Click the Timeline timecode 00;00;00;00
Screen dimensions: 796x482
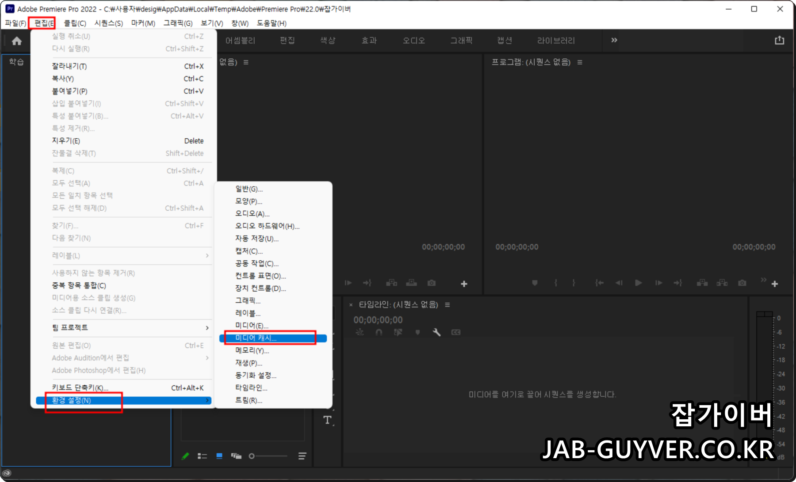click(x=378, y=320)
